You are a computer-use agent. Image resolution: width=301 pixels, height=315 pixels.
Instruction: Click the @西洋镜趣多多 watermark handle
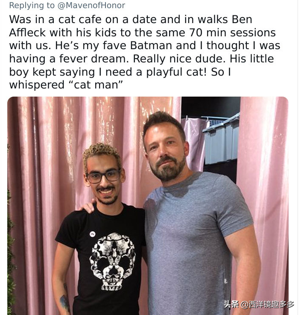pos(267,304)
